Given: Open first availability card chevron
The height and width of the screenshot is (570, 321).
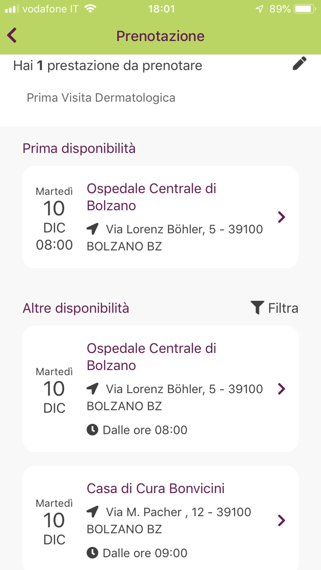Looking at the screenshot, I should [x=281, y=217].
